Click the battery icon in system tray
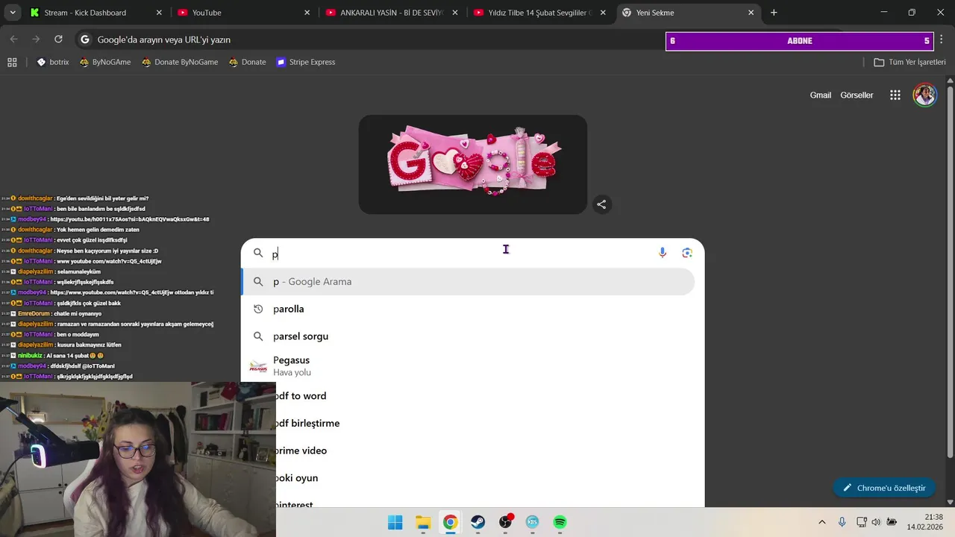The width and height of the screenshot is (955, 537). click(x=892, y=522)
